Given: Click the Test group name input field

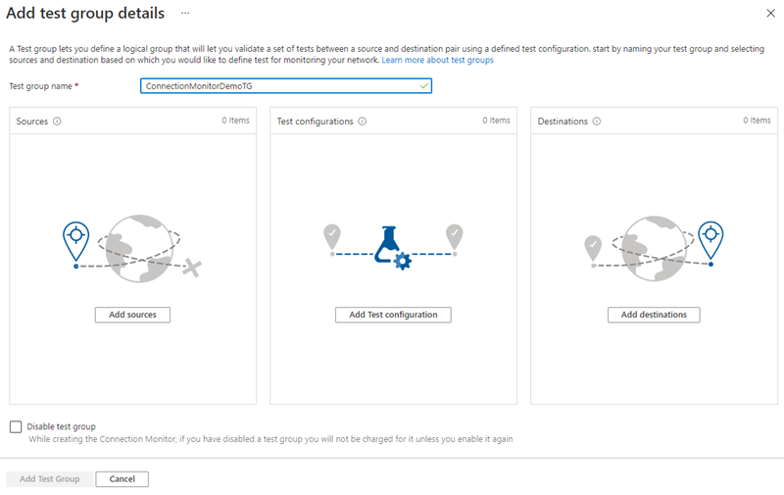Looking at the screenshot, I should tap(279, 86).
